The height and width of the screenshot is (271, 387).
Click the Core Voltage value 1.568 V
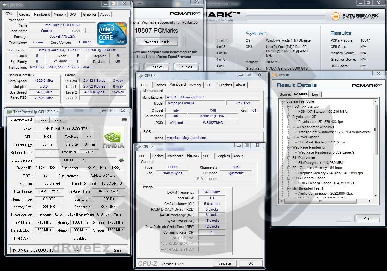[84, 42]
